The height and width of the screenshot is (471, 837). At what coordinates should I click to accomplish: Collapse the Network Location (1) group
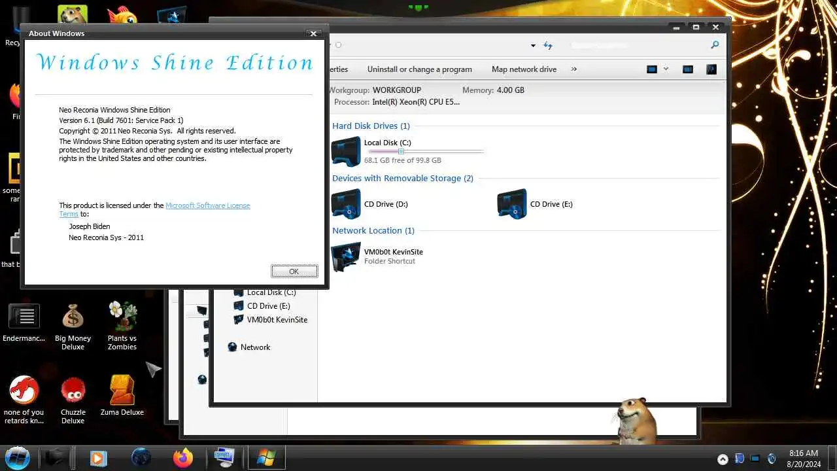point(373,230)
